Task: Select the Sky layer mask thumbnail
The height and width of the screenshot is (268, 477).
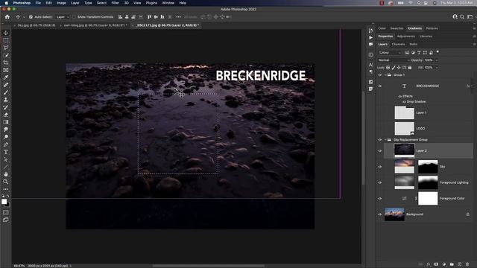Action: (x=428, y=167)
